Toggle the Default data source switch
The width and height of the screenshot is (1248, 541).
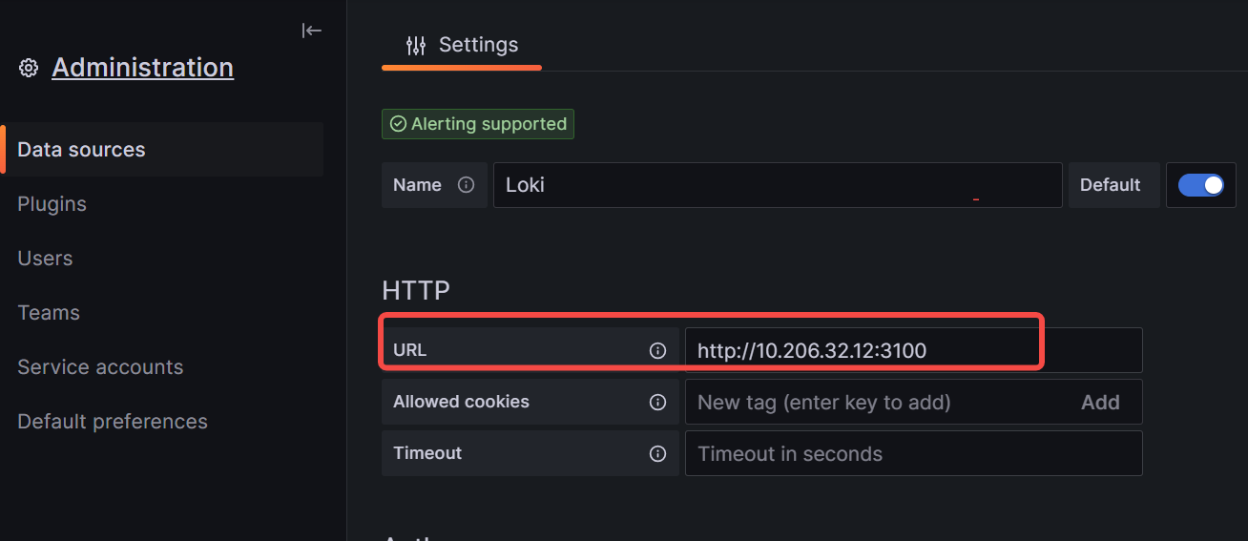coord(1200,185)
